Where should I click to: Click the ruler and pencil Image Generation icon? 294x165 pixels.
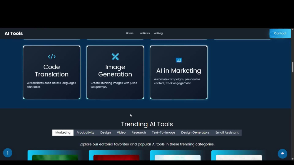point(115,57)
